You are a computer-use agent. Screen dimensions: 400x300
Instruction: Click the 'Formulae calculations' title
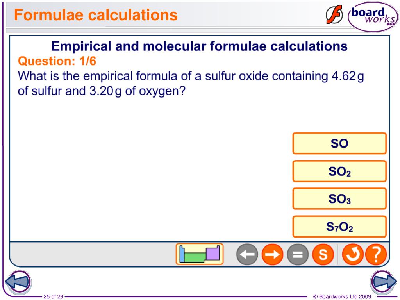(96, 15)
